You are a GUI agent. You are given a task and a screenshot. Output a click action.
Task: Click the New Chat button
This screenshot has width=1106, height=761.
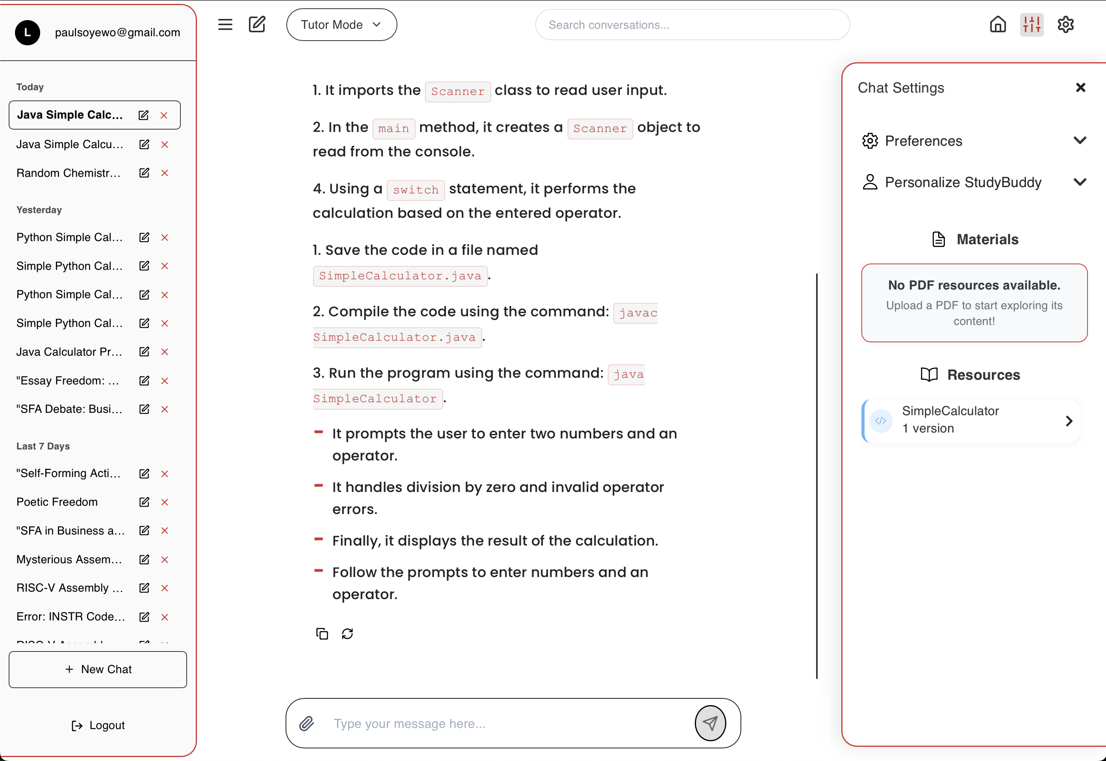[98, 669]
